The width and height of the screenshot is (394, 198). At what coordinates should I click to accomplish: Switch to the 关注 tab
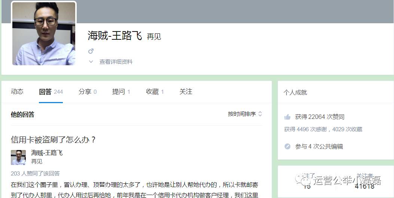tap(186, 91)
